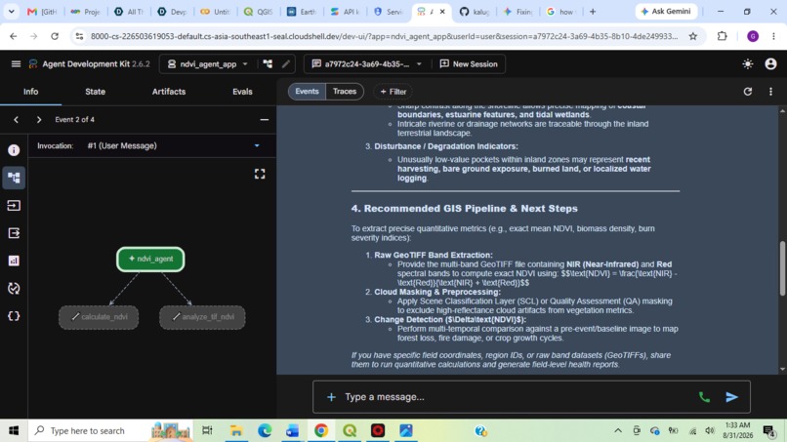This screenshot has width=787, height=442.
Task: Toggle the light/dark theme icon
Action: tap(747, 63)
